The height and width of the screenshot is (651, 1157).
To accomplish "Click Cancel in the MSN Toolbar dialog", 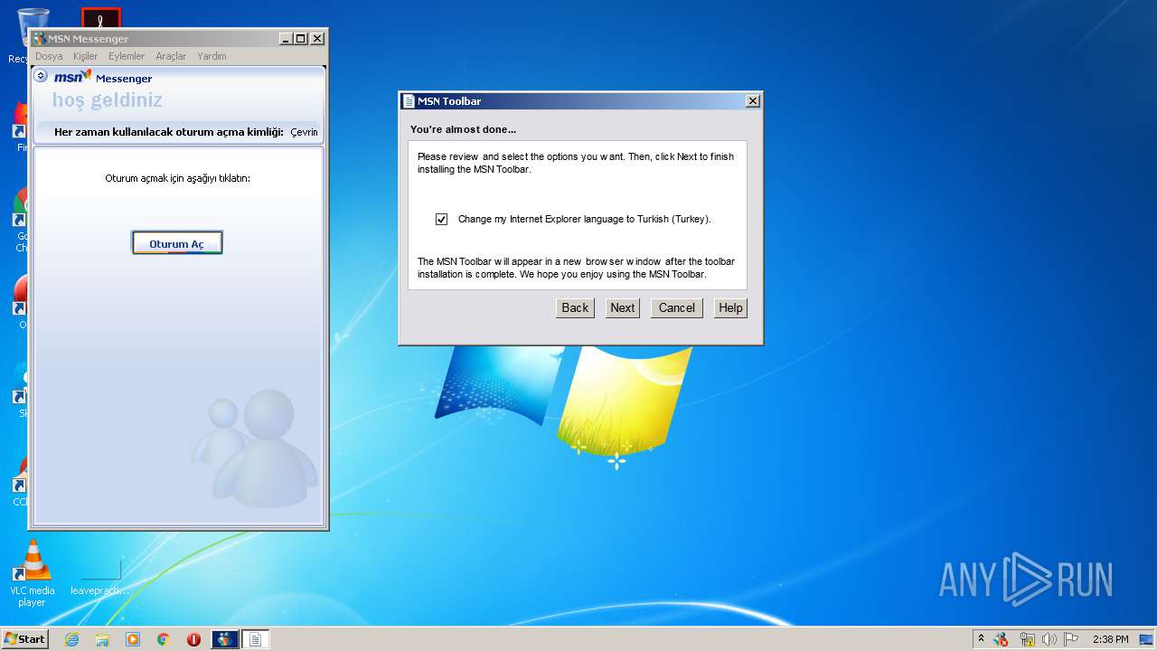I will point(677,308).
